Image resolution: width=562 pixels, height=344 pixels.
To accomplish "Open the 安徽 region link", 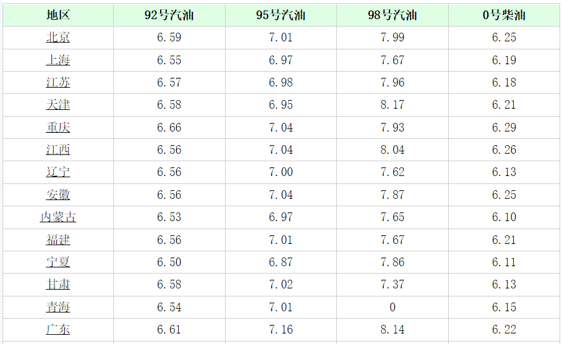I will [x=58, y=195].
